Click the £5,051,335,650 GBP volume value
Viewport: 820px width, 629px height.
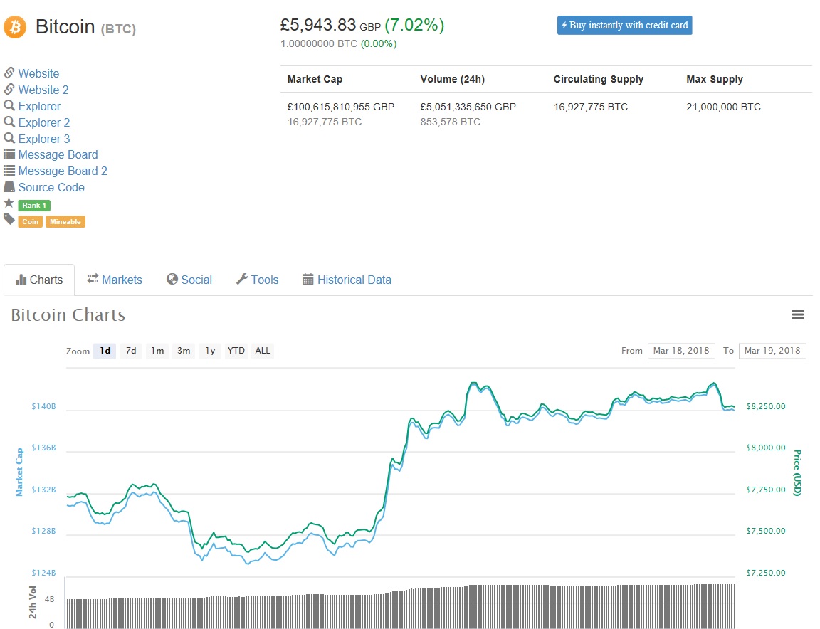tap(468, 107)
